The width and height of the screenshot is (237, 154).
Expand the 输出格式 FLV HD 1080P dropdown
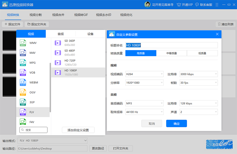pyautogui.click(x=52, y=140)
